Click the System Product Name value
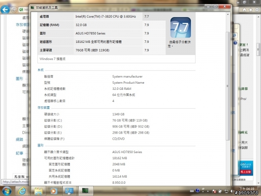The height and width of the screenshot is (196, 261). coord(128,82)
